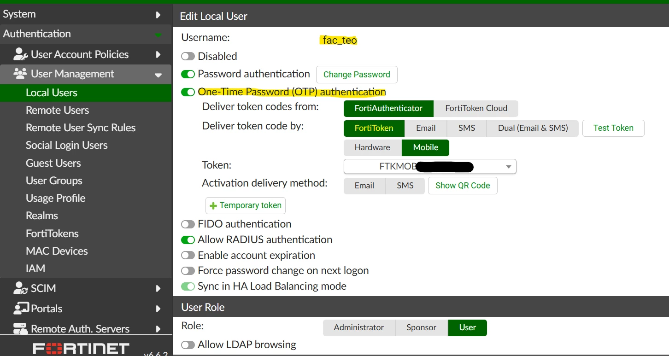Screen dimensions: 669x356
Task: Toggle the Disabled switch
Action: pos(188,56)
